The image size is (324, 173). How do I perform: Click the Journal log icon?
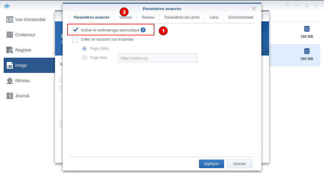(10, 96)
